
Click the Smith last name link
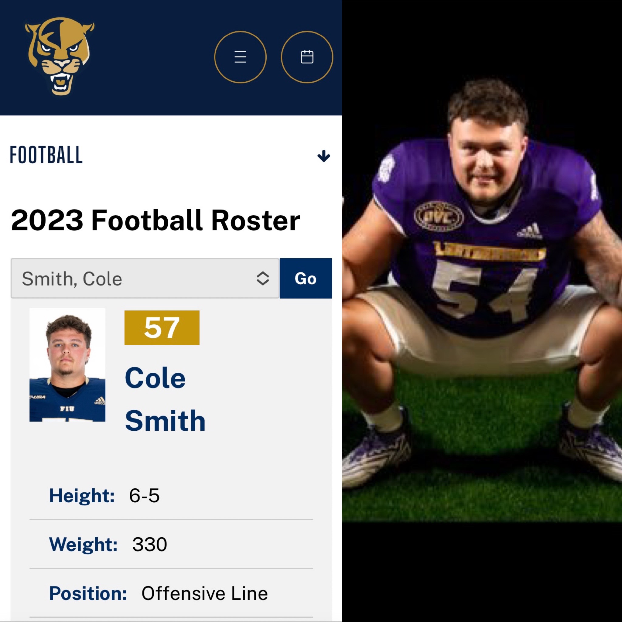(165, 420)
